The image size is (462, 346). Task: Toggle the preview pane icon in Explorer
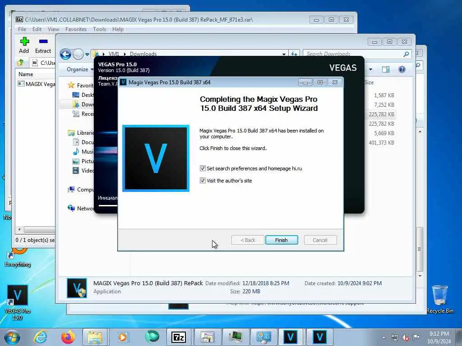385,69
